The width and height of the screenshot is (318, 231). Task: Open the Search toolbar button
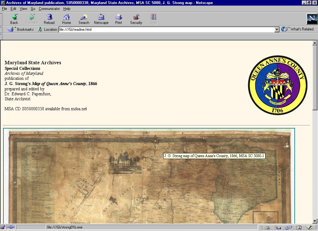coord(84,19)
